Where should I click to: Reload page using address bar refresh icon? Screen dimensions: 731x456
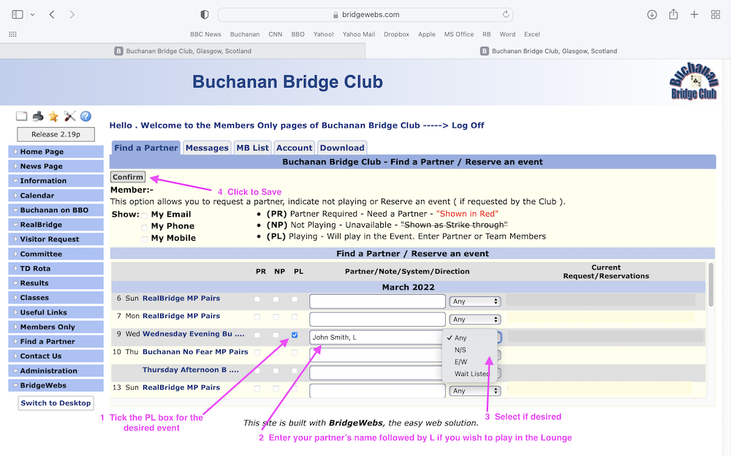506,15
